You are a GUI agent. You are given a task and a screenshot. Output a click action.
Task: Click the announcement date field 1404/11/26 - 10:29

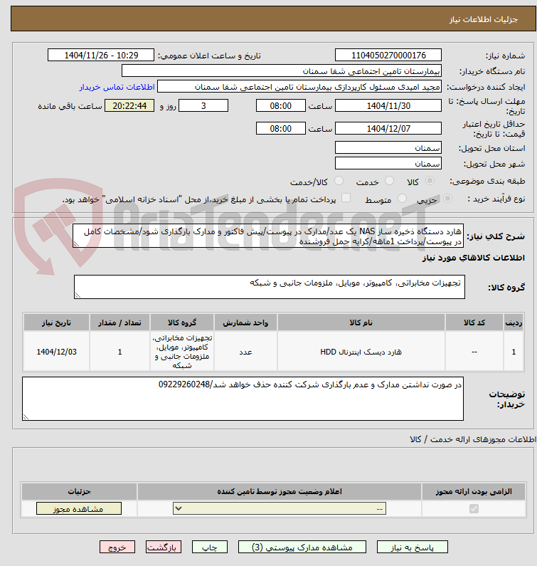click(101, 56)
